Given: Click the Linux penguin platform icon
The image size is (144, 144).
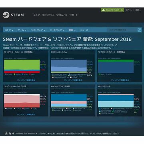Looking at the screenshot, I should click(x=6, y=133).
